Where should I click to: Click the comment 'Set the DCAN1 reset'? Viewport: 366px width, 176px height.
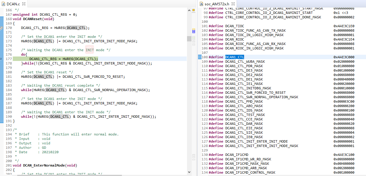[47, 72]
